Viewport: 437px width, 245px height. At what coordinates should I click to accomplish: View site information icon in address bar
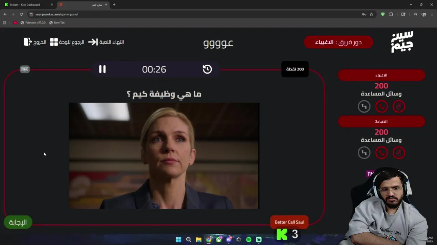coord(31,14)
